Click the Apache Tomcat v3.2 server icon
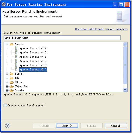This screenshot has height=133, width=132. 16,48
